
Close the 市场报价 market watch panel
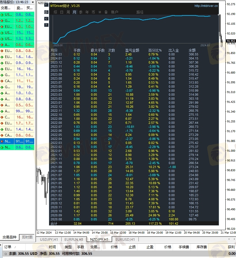point(33,2)
